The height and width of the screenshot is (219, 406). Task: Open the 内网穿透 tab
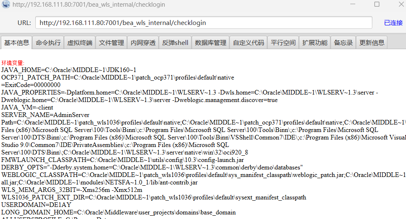click(x=143, y=42)
